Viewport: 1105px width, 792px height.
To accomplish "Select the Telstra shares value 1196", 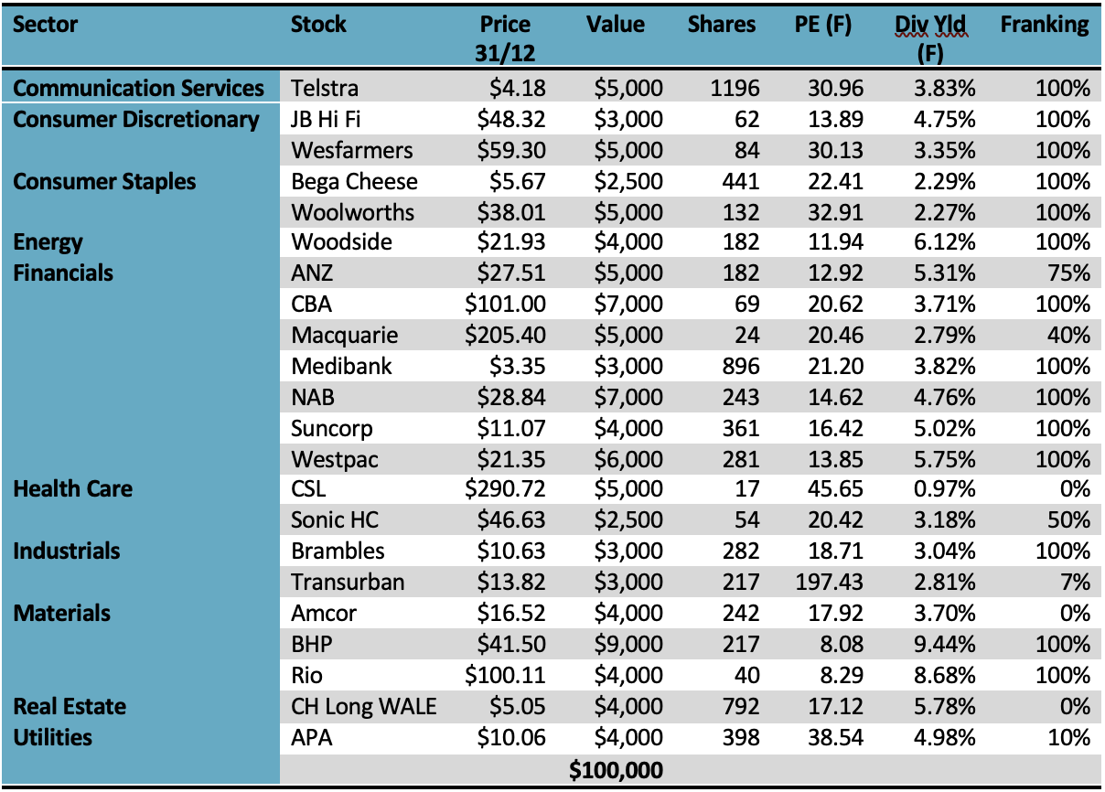I will [735, 89].
